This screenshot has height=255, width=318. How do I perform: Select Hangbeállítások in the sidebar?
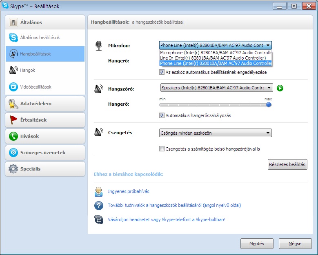[45, 54]
